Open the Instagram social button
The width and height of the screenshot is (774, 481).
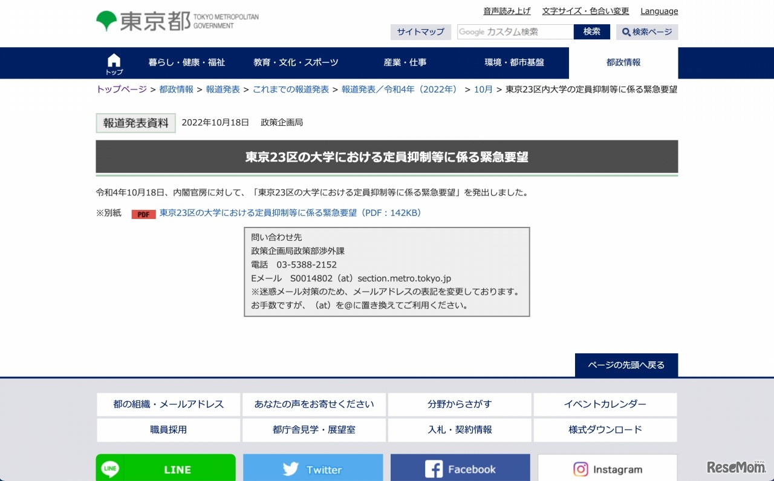point(607,468)
